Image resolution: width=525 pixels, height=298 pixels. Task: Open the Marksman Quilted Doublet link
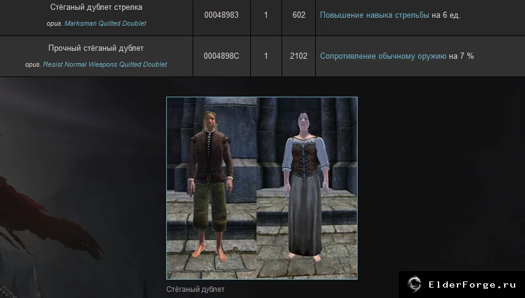105,23
